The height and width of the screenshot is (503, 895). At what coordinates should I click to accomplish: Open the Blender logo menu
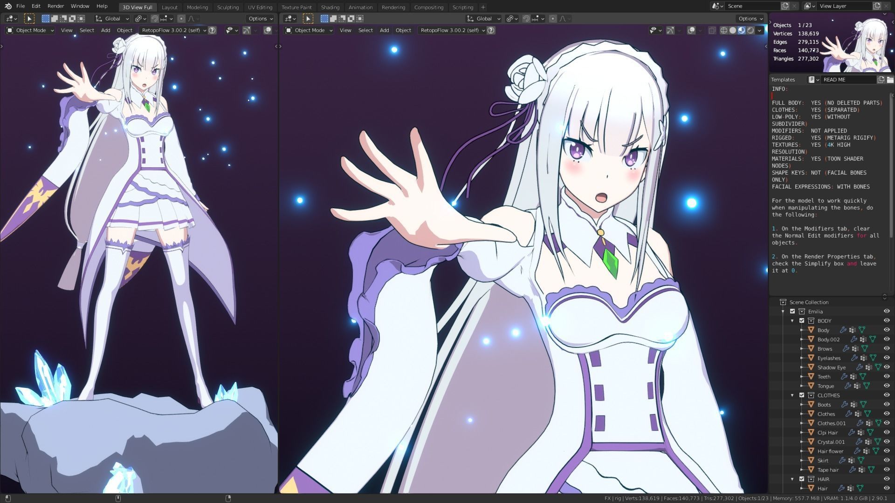(8, 6)
